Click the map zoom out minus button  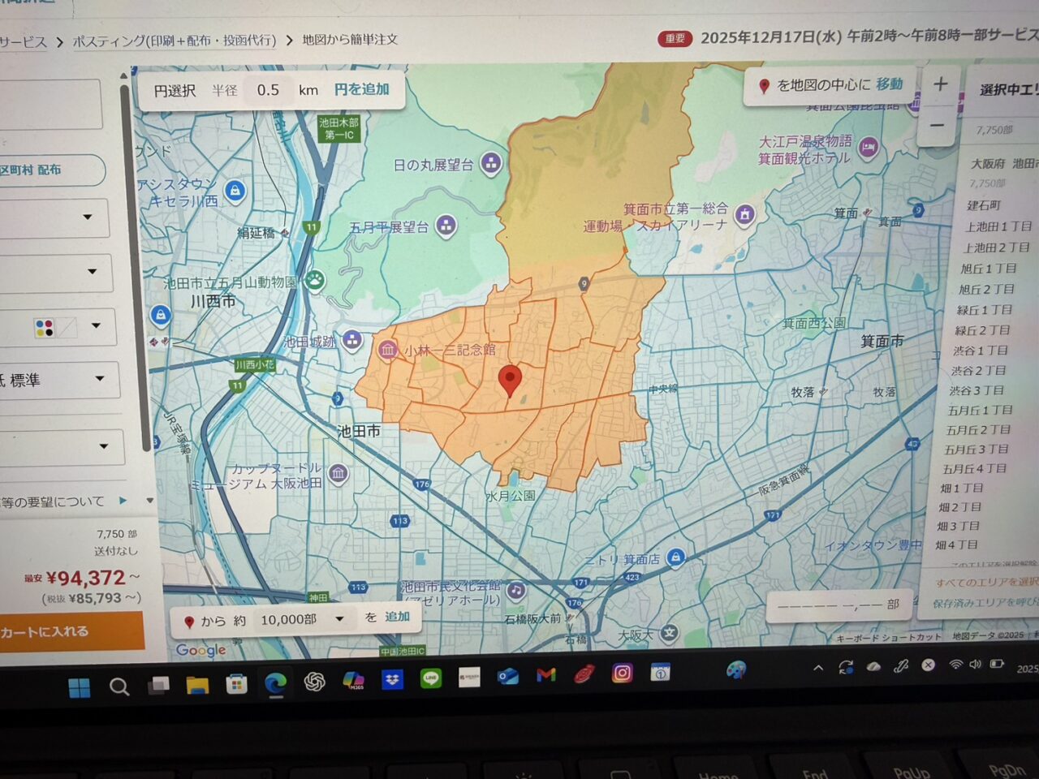[938, 123]
